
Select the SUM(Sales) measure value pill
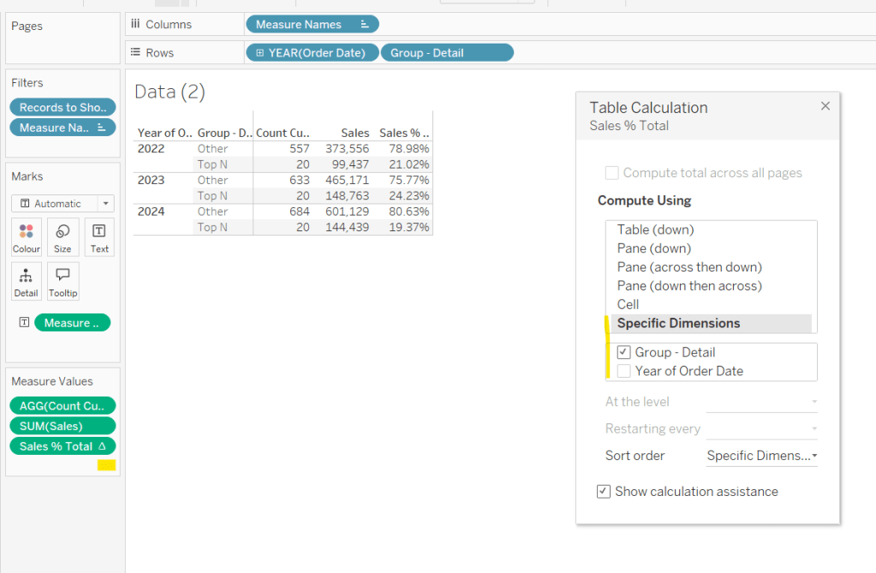[63, 426]
